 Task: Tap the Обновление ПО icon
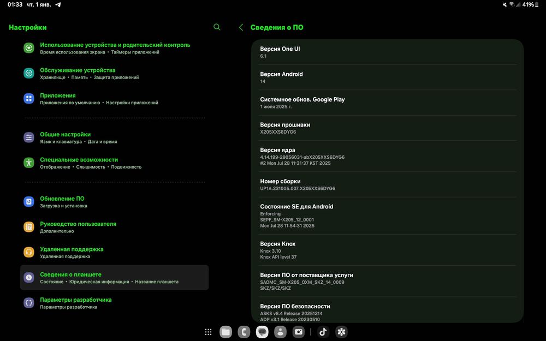tap(29, 201)
